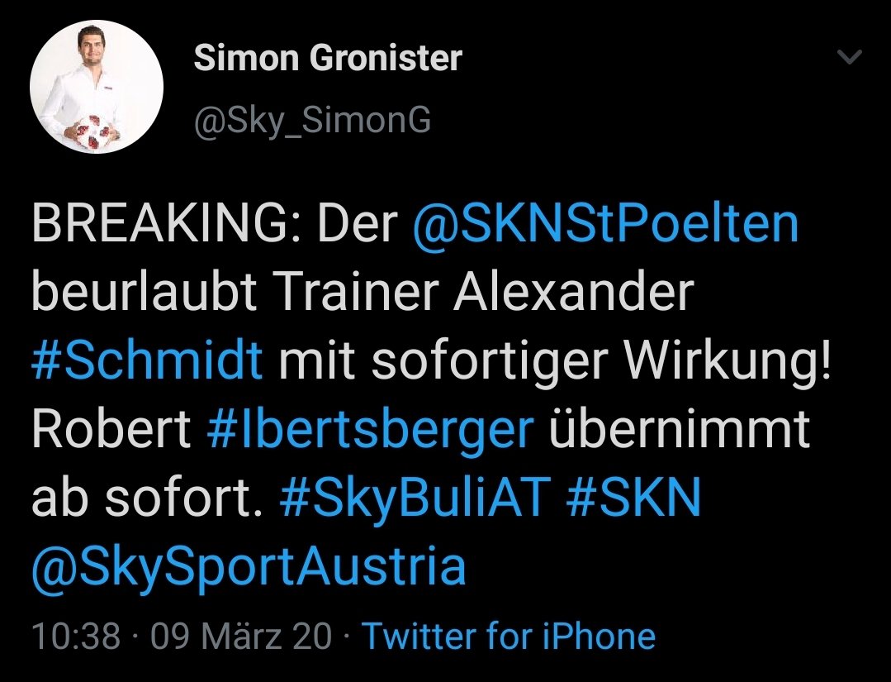Click the text 'ab sofort.'
This screenshot has height=682, width=891.
coord(147,498)
